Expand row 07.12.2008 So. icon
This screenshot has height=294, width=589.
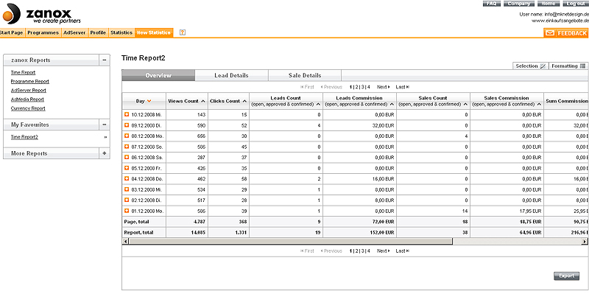pyautogui.click(x=127, y=147)
